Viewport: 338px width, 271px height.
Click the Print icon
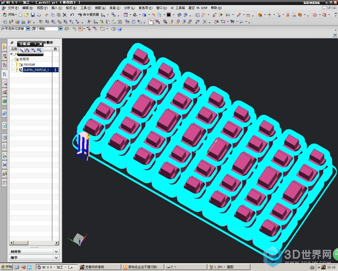click(x=39, y=15)
